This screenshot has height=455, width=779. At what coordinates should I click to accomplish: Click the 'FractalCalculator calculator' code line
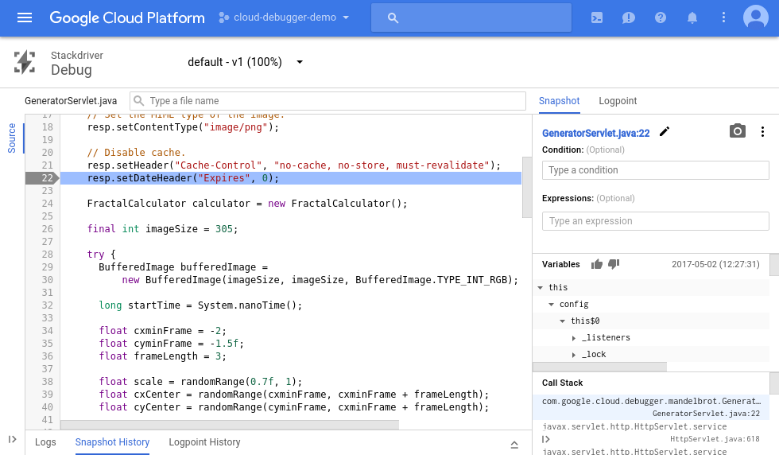(247, 204)
